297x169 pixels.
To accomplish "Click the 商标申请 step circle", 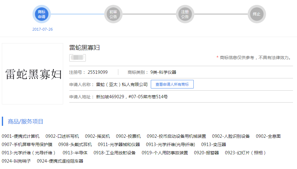I will click(41, 14).
